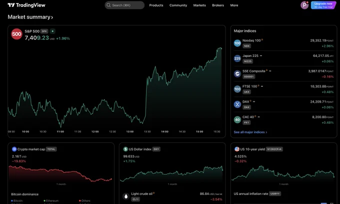Click the Bitcoin legend entry
Screen dimensions: 340x204
coord(16,201)
